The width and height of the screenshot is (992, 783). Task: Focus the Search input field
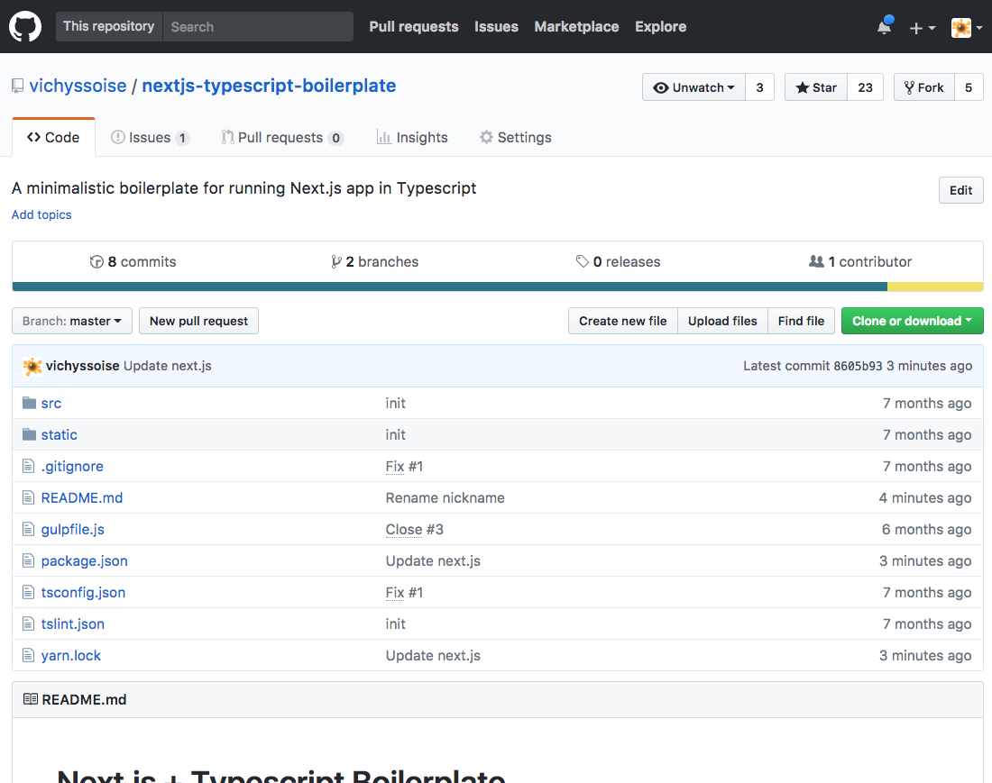[x=258, y=26]
